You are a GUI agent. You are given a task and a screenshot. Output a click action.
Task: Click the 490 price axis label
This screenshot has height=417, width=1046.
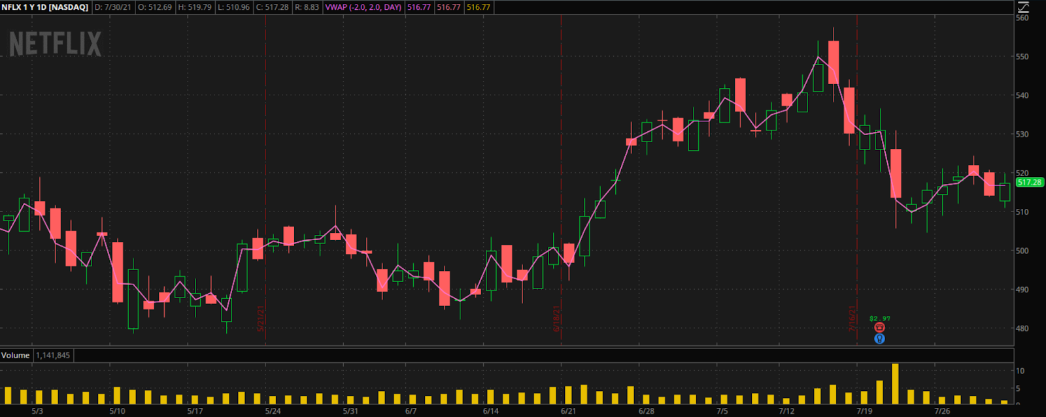[1022, 290]
